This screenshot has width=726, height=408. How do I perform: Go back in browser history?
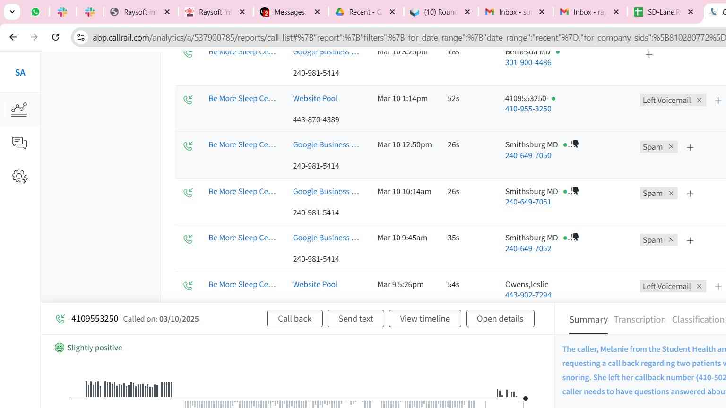13,37
